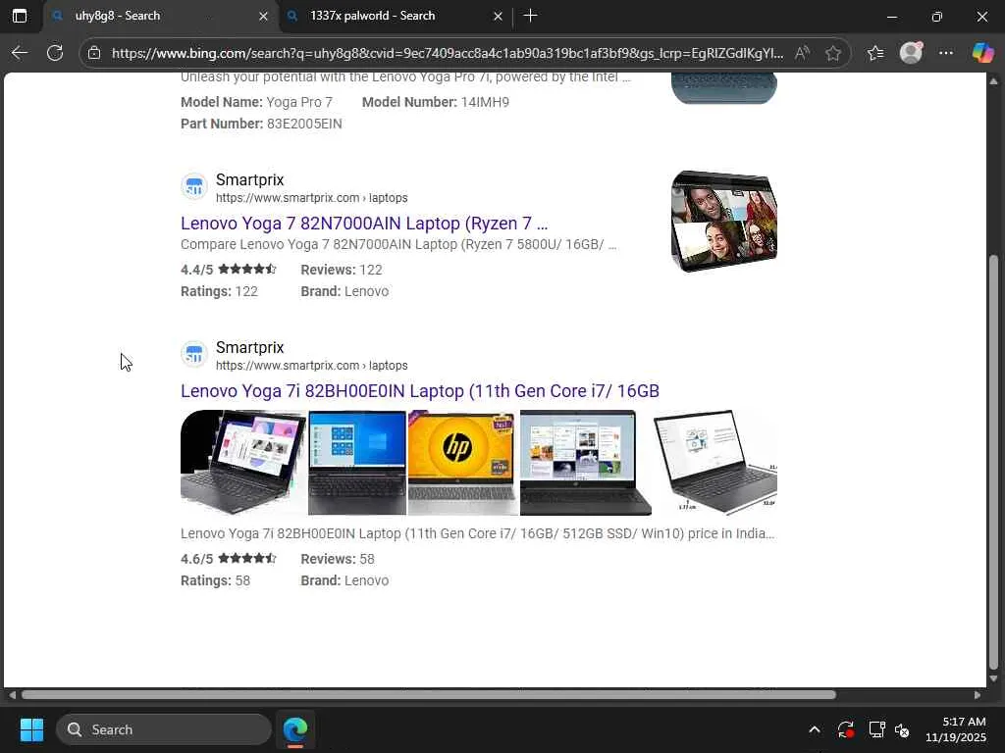Switch to uhy8g8 - Search tab
Viewport: 1005px width, 753px height.
[160, 16]
